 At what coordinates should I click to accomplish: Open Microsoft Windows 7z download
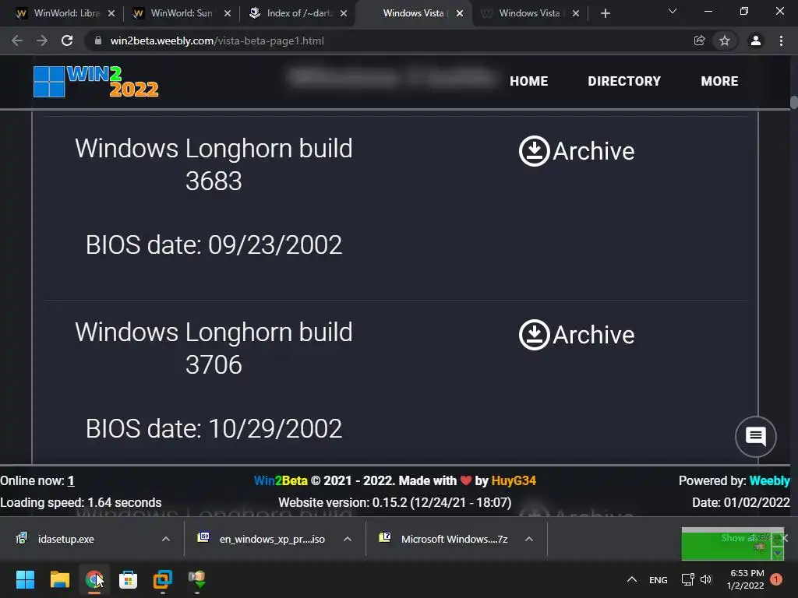[x=454, y=539]
